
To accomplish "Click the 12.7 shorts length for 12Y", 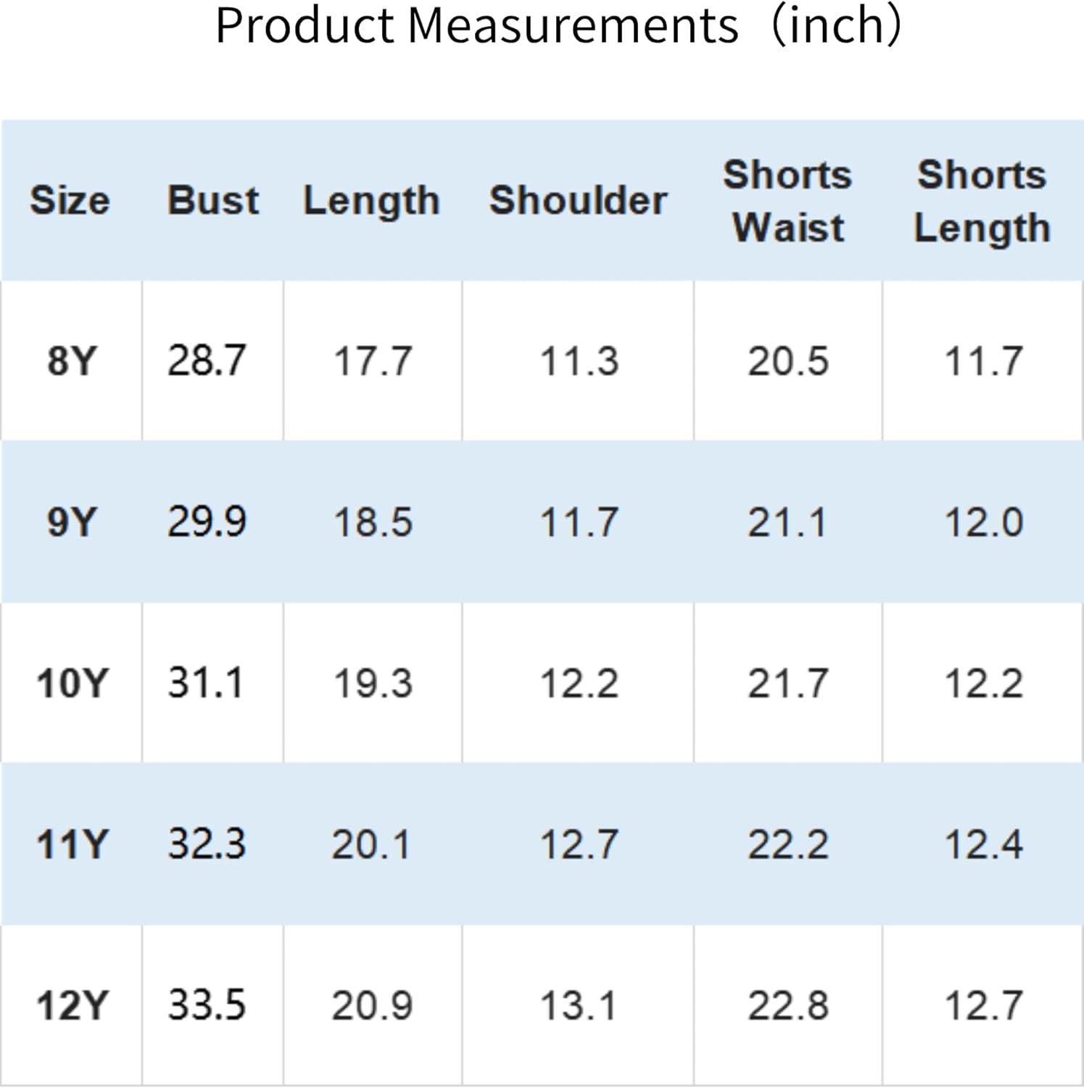I will click(x=983, y=1005).
